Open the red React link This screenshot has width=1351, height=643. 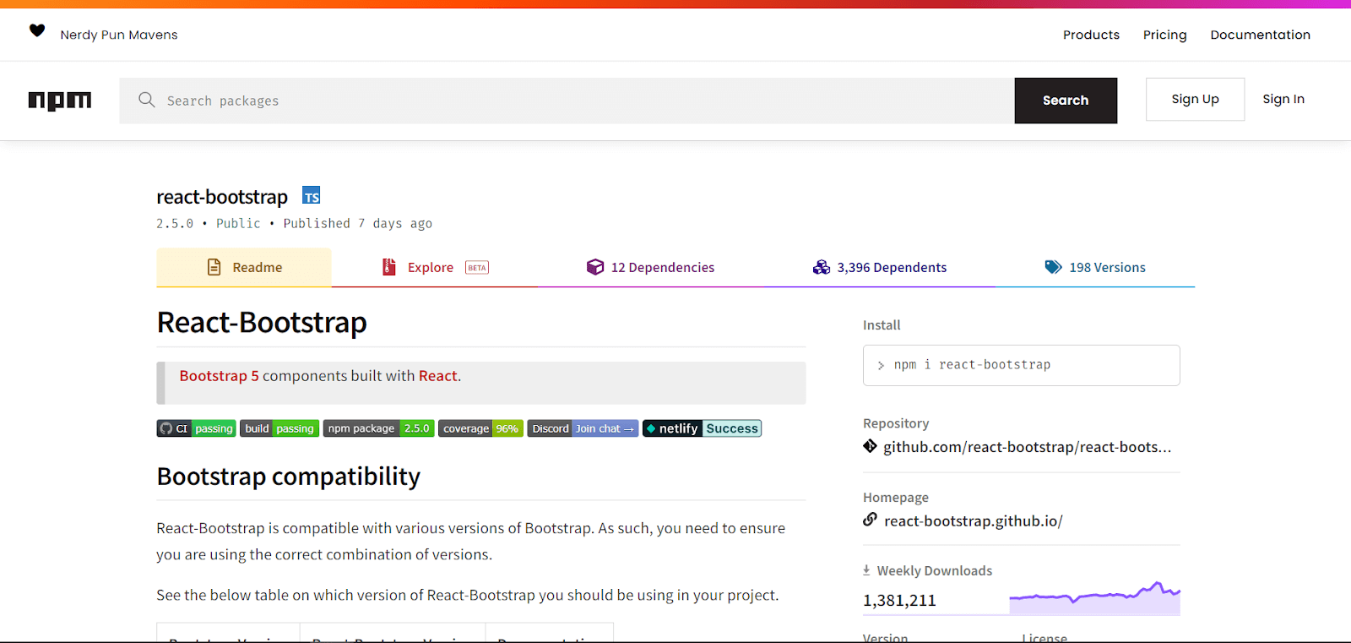click(x=437, y=376)
